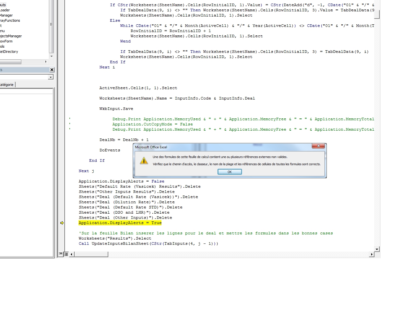
Task: Click OK in the Microsoft Office Excel dialog
Action: pyautogui.click(x=230, y=172)
